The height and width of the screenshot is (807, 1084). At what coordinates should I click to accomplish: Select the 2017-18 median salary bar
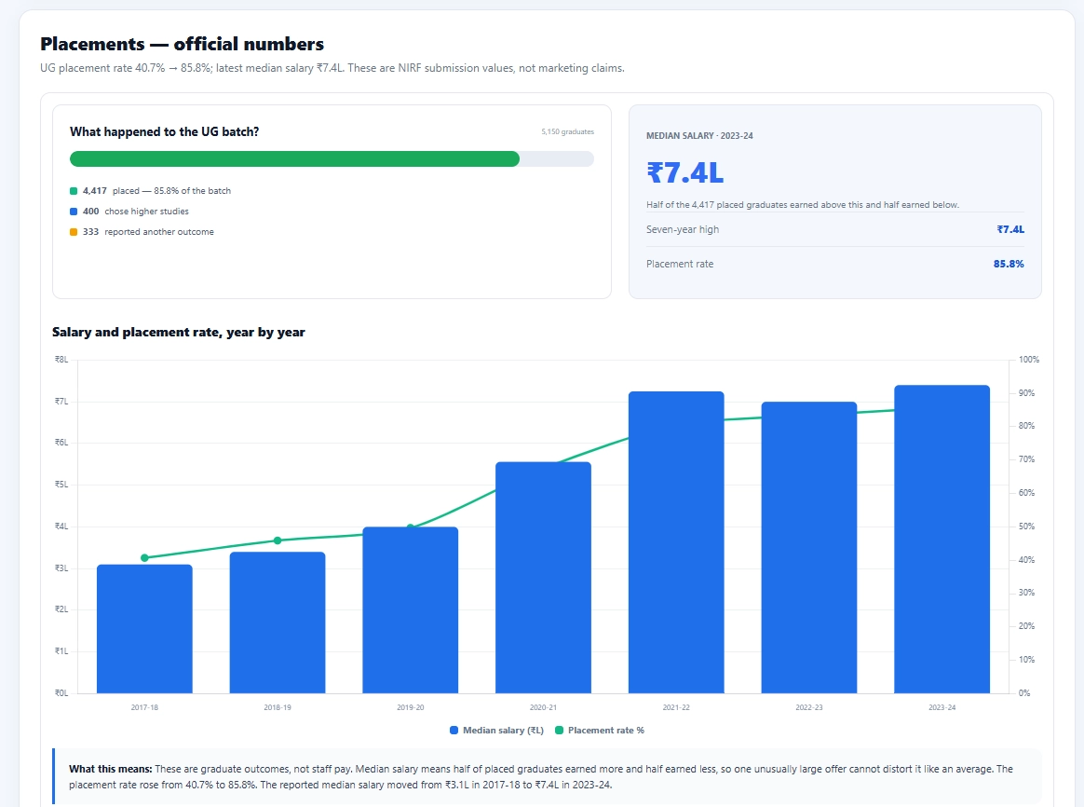(144, 629)
